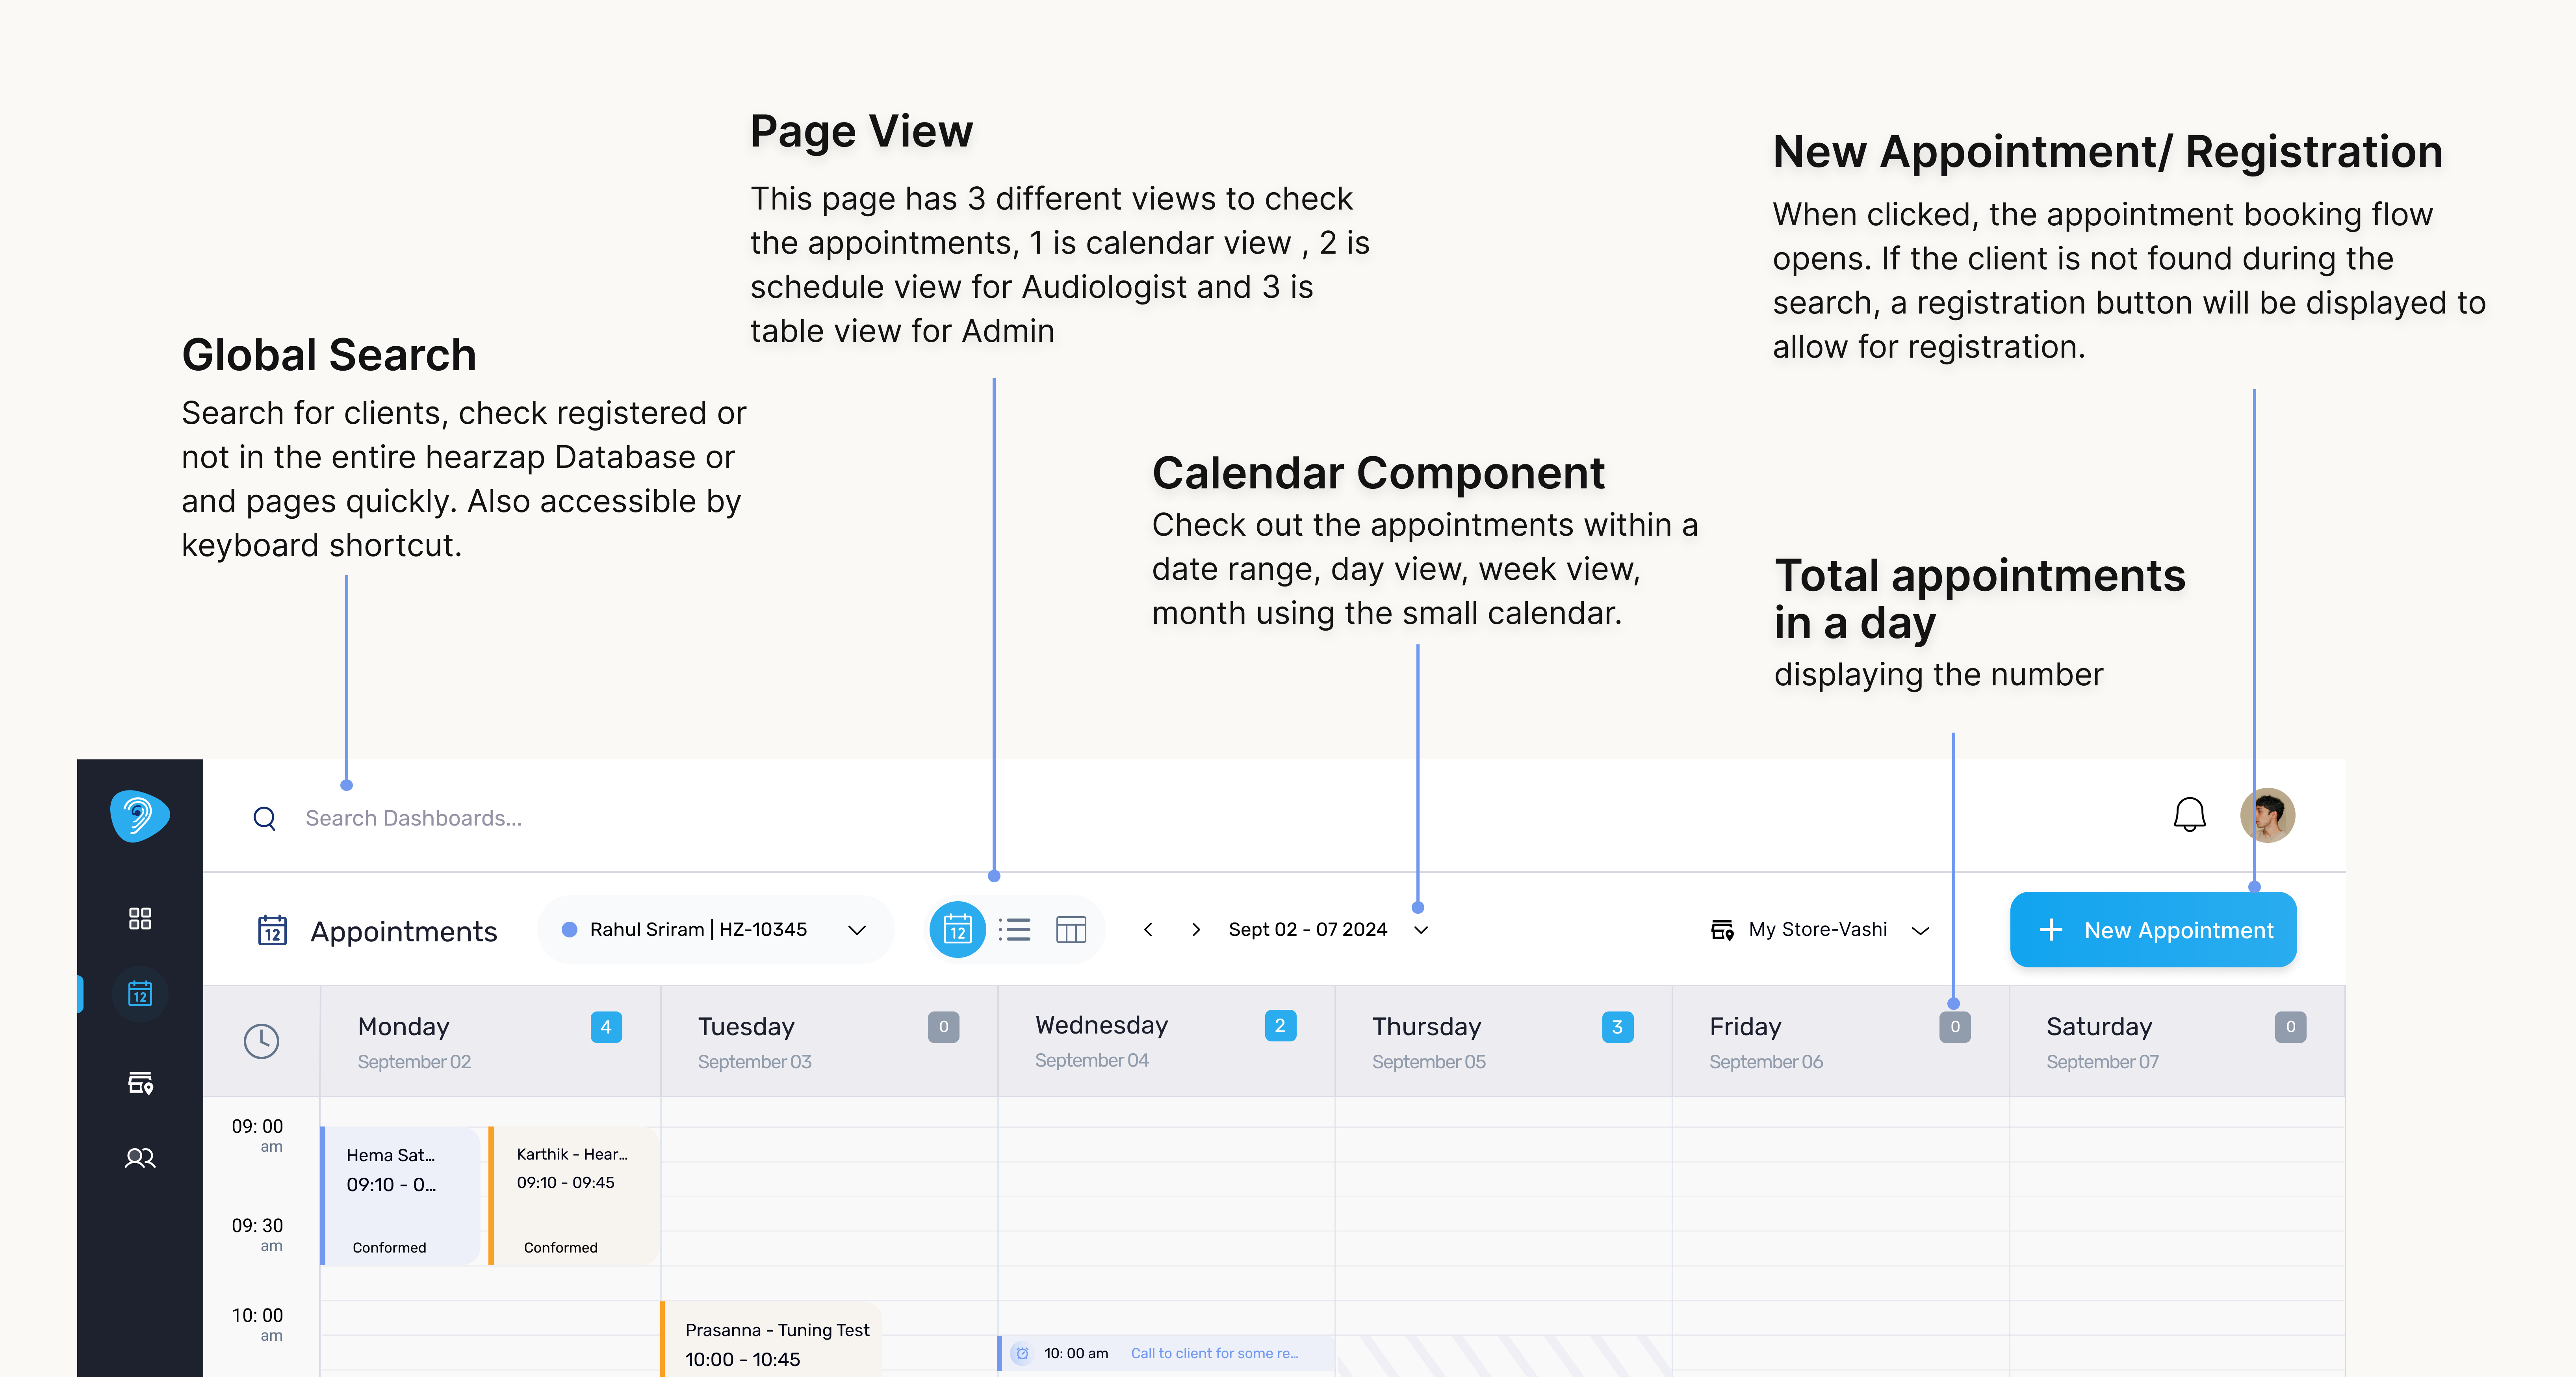The width and height of the screenshot is (2576, 1377).
Task: Select the Thursday September 05 column header
Action: pos(1503,1042)
